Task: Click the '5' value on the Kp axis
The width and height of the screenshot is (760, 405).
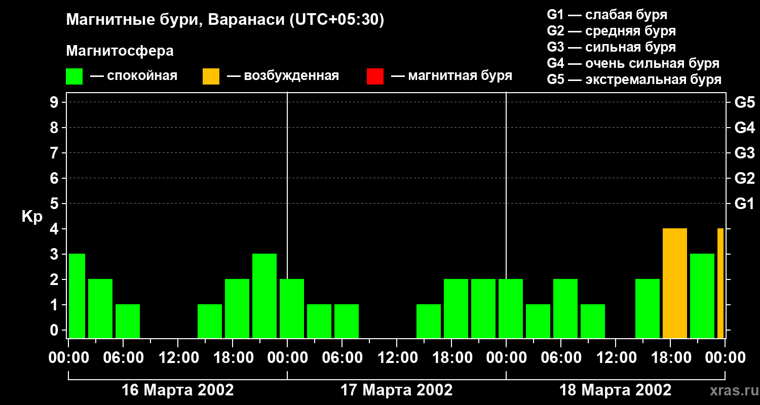Action: [x=55, y=204]
